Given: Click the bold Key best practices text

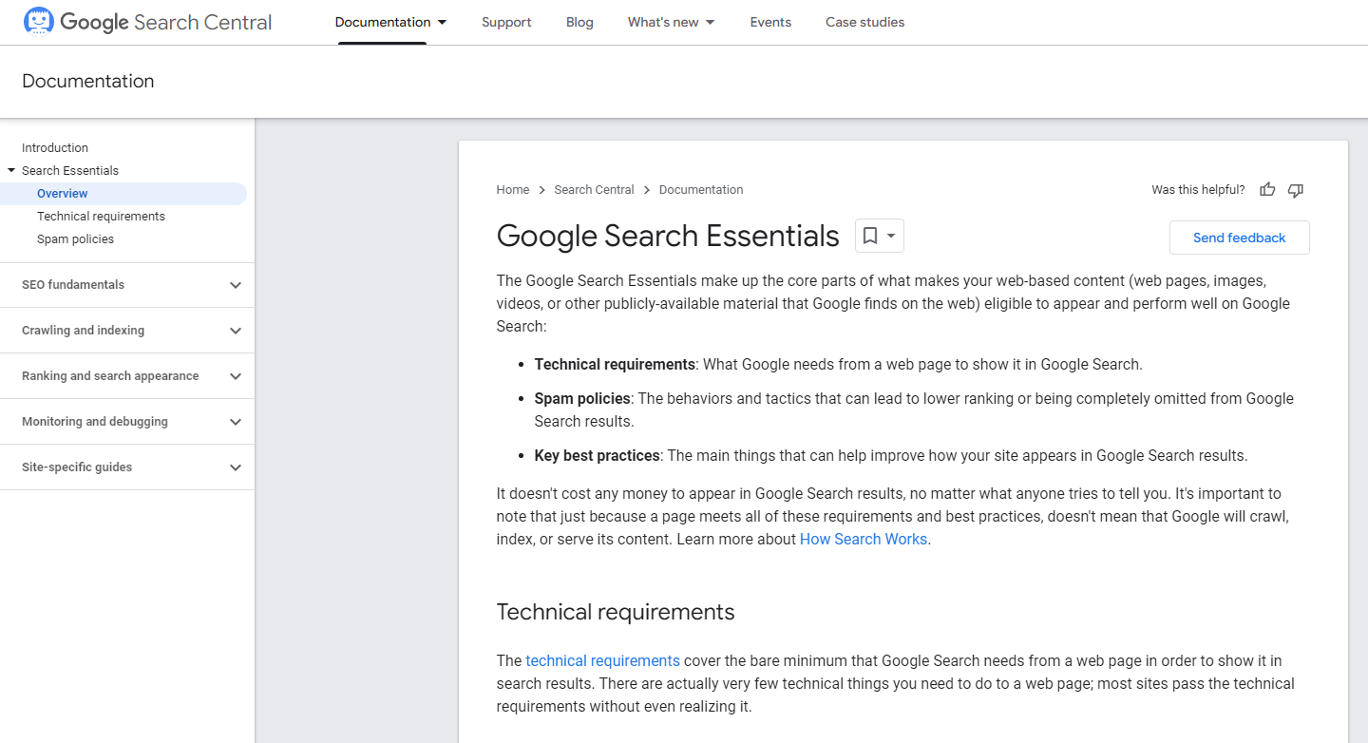Looking at the screenshot, I should click(x=598, y=456).
